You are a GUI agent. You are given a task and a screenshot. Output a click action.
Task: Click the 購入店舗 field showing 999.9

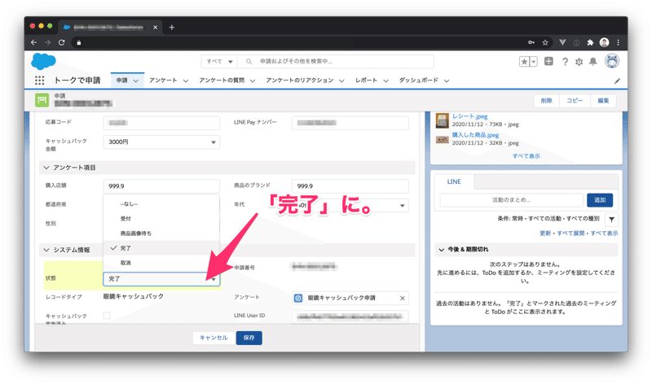161,186
